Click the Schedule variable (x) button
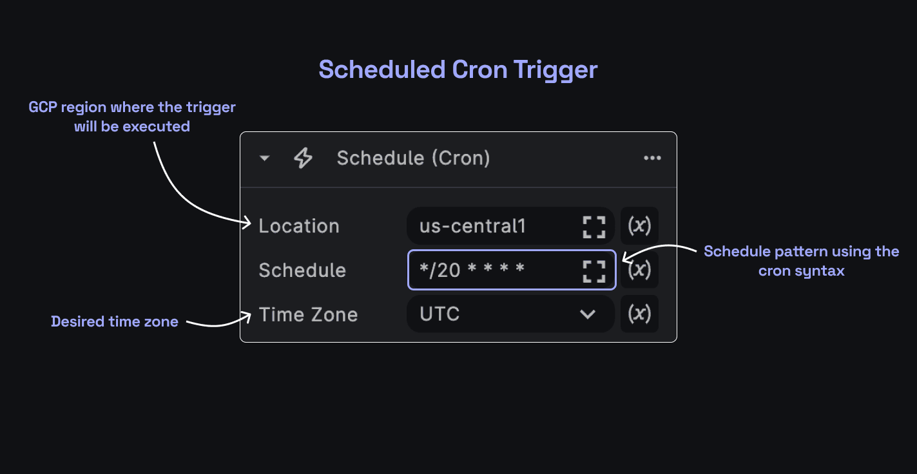Viewport: 917px width, 474px height. (x=639, y=270)
